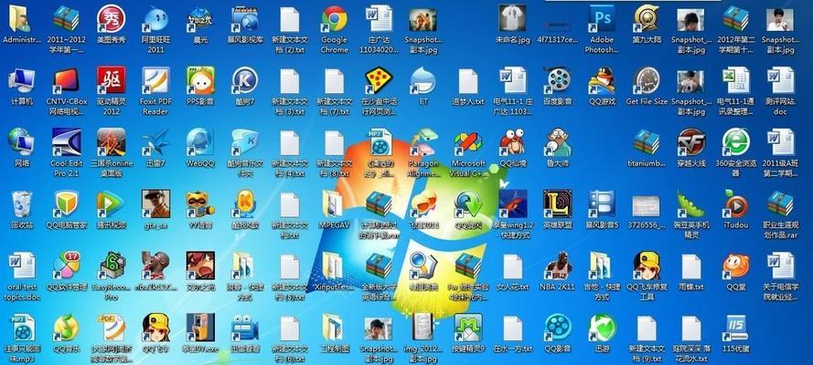Open the 测评网站.doc document
813x365 pixels.
click(780, 80)
